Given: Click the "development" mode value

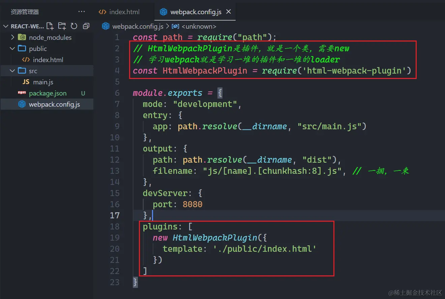Looking at the screenshot, I should [x=205, y=104].
